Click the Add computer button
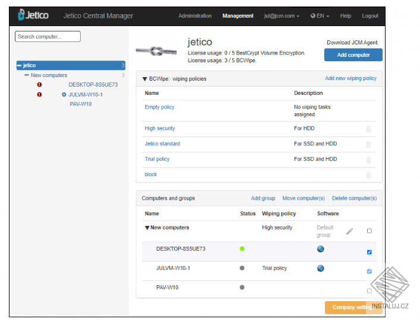Viewport: 420px width, 322px height. click(353, 55)
